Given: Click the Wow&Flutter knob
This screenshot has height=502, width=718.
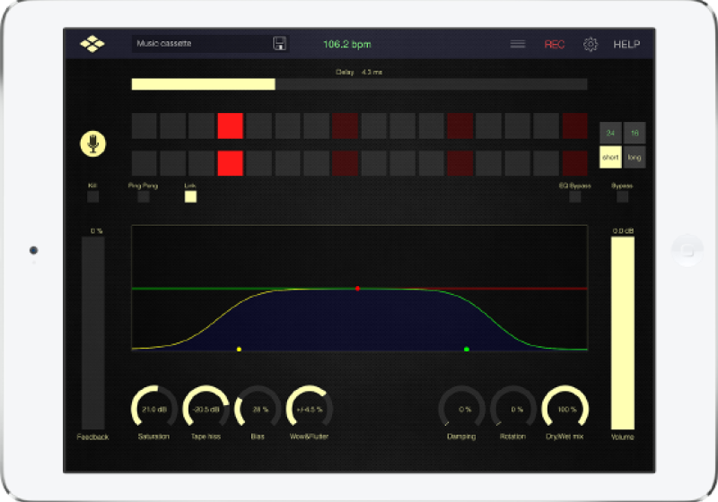Looking at the screenshot, I should pos(310,409).
